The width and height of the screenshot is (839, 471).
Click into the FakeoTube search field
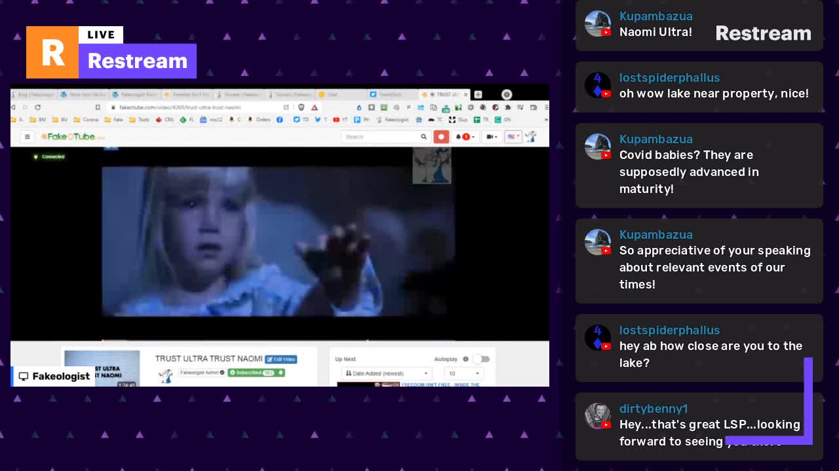381,137
